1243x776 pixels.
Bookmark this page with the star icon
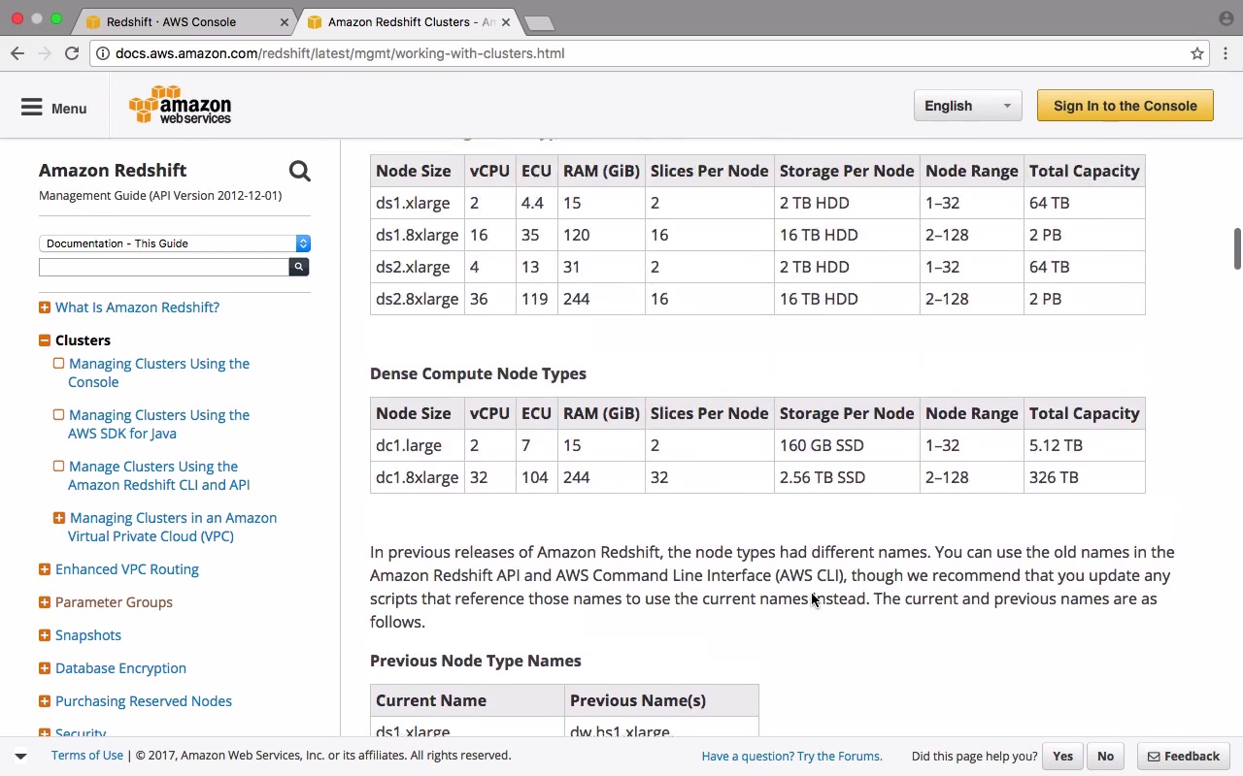click(1197, 53)
